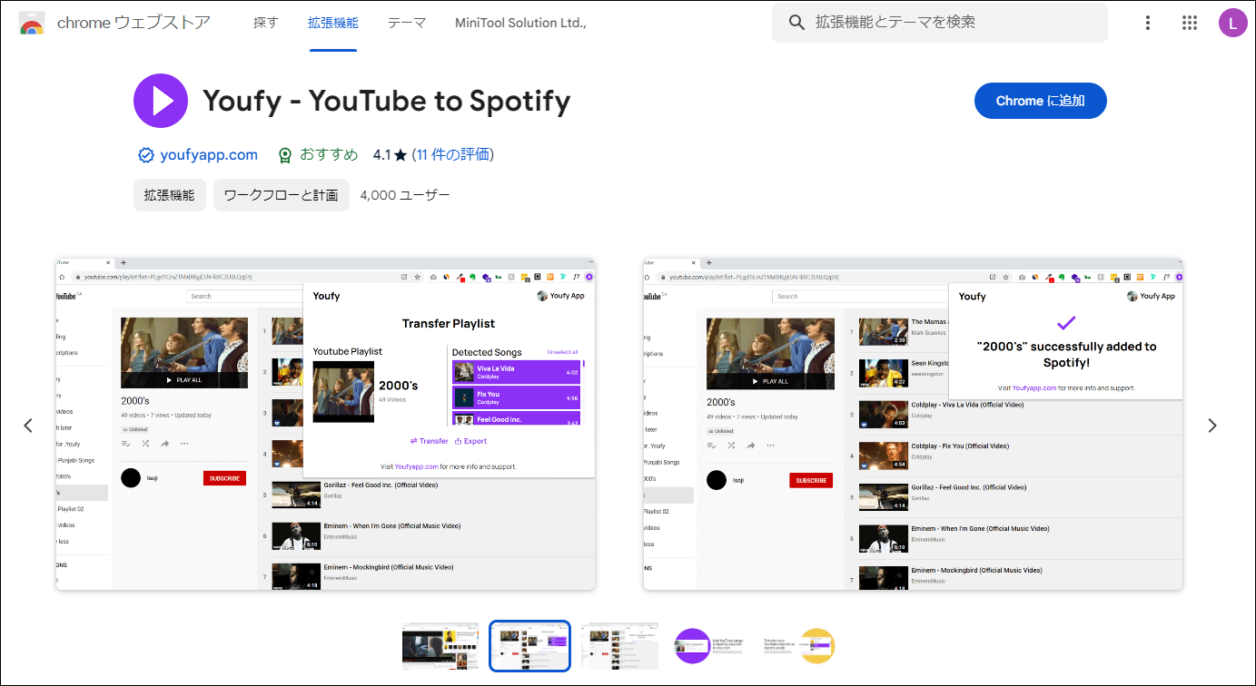
Task: Switch to the テーマ tab
Action: [x=407, y=23]
